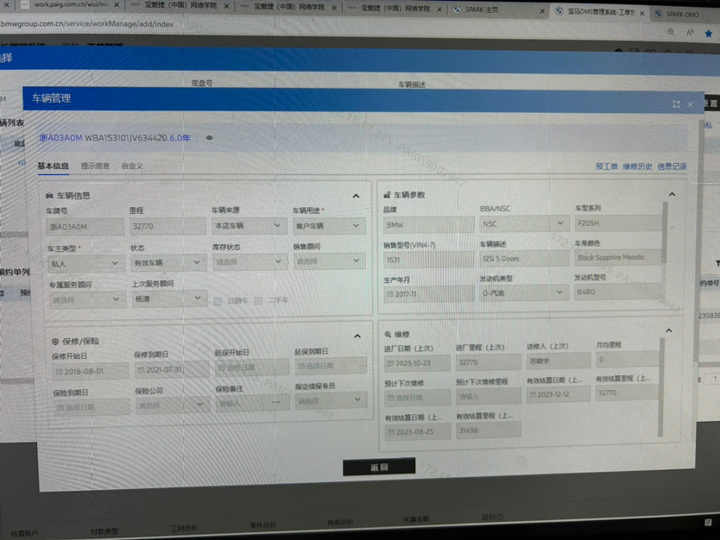Close the 车辆管理 dialog

click(690, 104)
